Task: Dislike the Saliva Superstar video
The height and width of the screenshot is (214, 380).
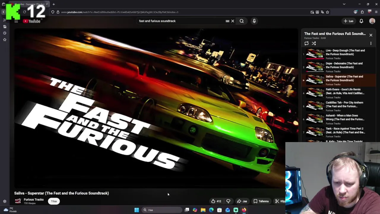Action: tap(228, 201)
